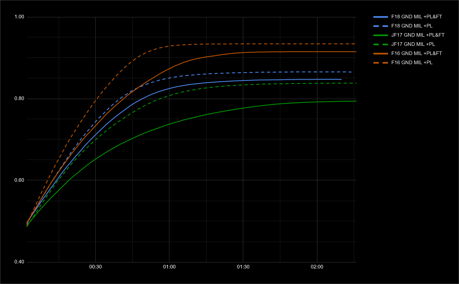Viewport: 459px width, 284px height.
Task: Click the F18 GND MIL +PL legend label
Action: tap(412, 26)
